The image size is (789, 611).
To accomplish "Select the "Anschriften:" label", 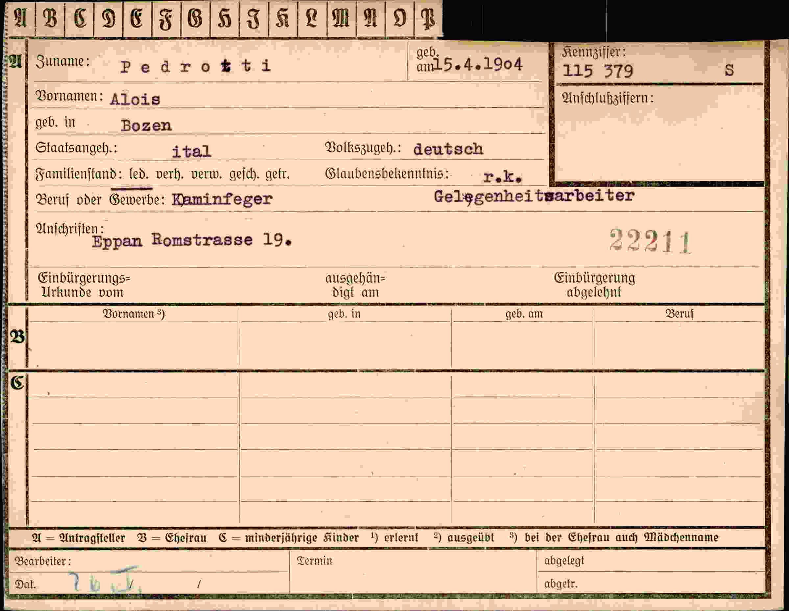I will (x=70, y=228).
